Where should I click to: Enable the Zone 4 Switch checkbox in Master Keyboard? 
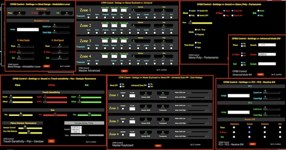(x=123, y=135)
